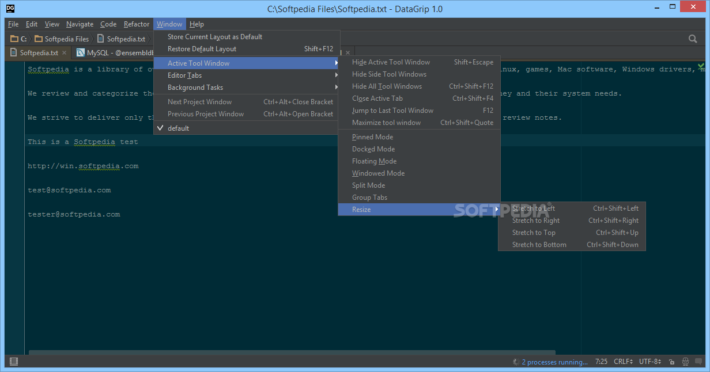
Task: Choose Stretch to Bottom
Action: pos(572,244)
